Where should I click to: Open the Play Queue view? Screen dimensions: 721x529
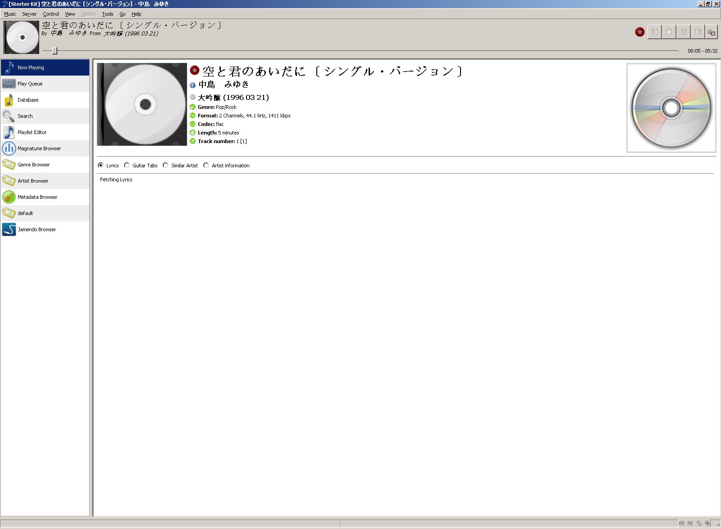45,84
